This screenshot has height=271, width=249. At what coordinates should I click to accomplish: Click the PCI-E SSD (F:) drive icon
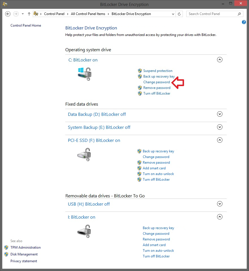coord(84,155)
